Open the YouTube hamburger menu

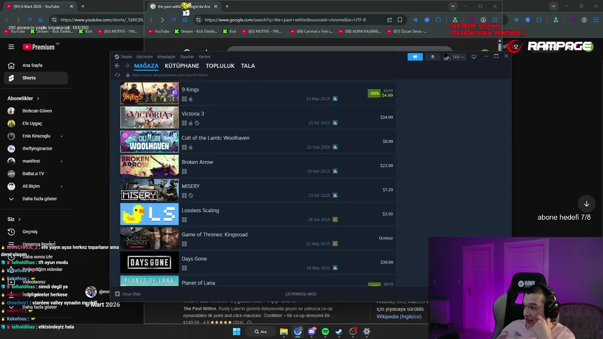(11, 47)
